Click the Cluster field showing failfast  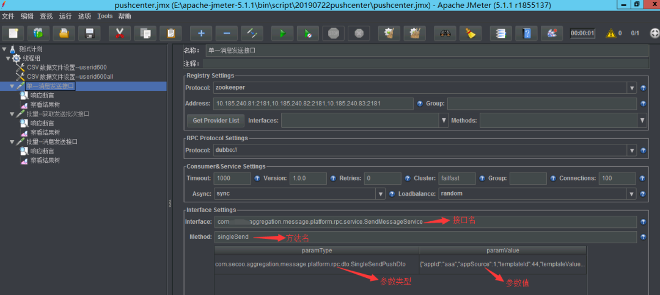coord(457,179)
